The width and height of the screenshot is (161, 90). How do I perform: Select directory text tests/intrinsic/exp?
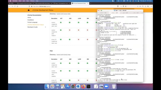click(63, 55)
